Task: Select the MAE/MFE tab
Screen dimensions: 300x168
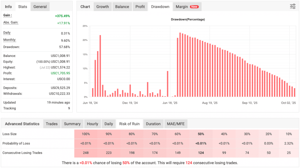Action: (x=176, y=124)
